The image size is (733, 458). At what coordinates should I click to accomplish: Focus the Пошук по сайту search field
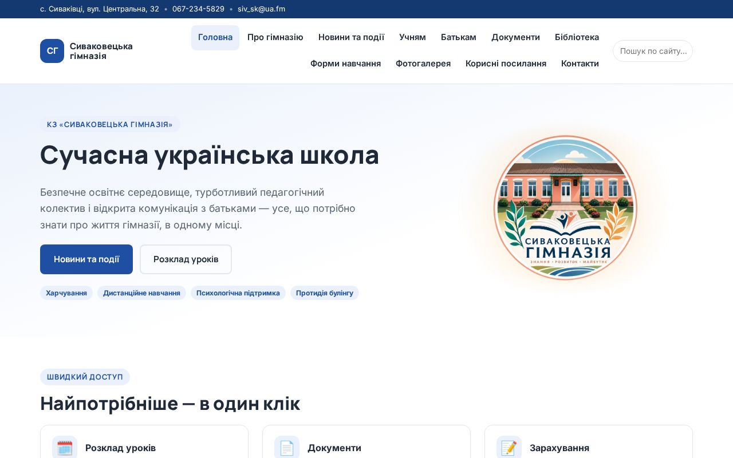[x=653, y=51]
